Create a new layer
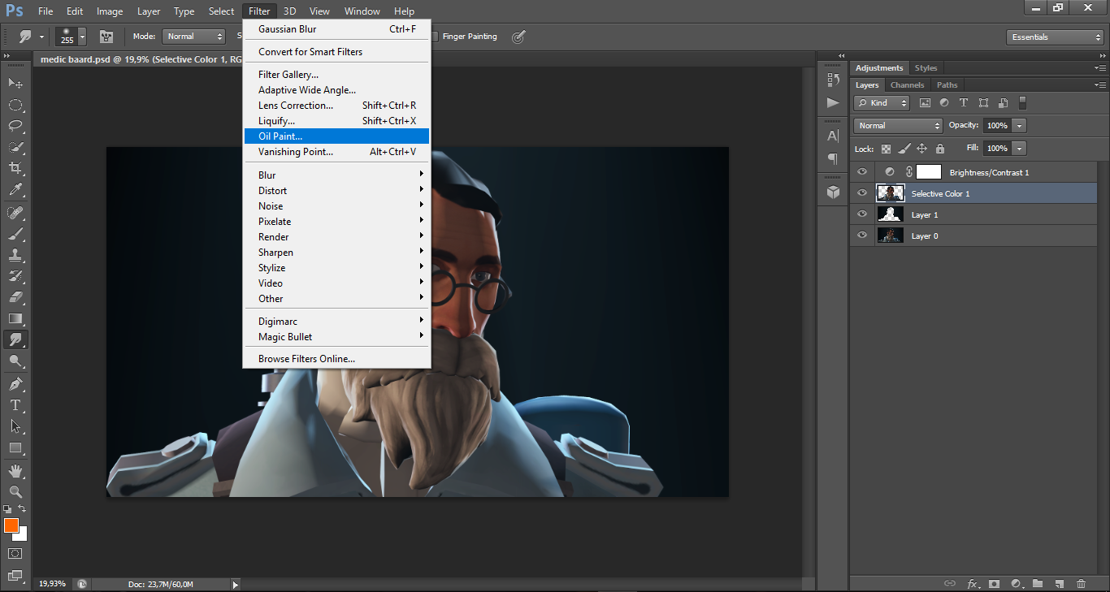The image size is (1110, 592). tap(1059, 583)
